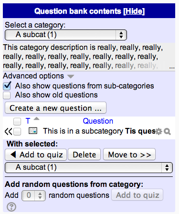Click the Hide link in header
Screen dimensions: 179x214
click(x=134, y=11)
